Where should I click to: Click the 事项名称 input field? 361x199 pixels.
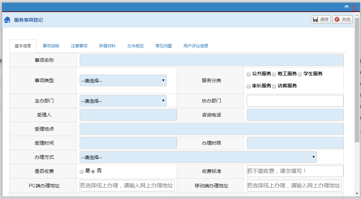(x=211, y=60)
